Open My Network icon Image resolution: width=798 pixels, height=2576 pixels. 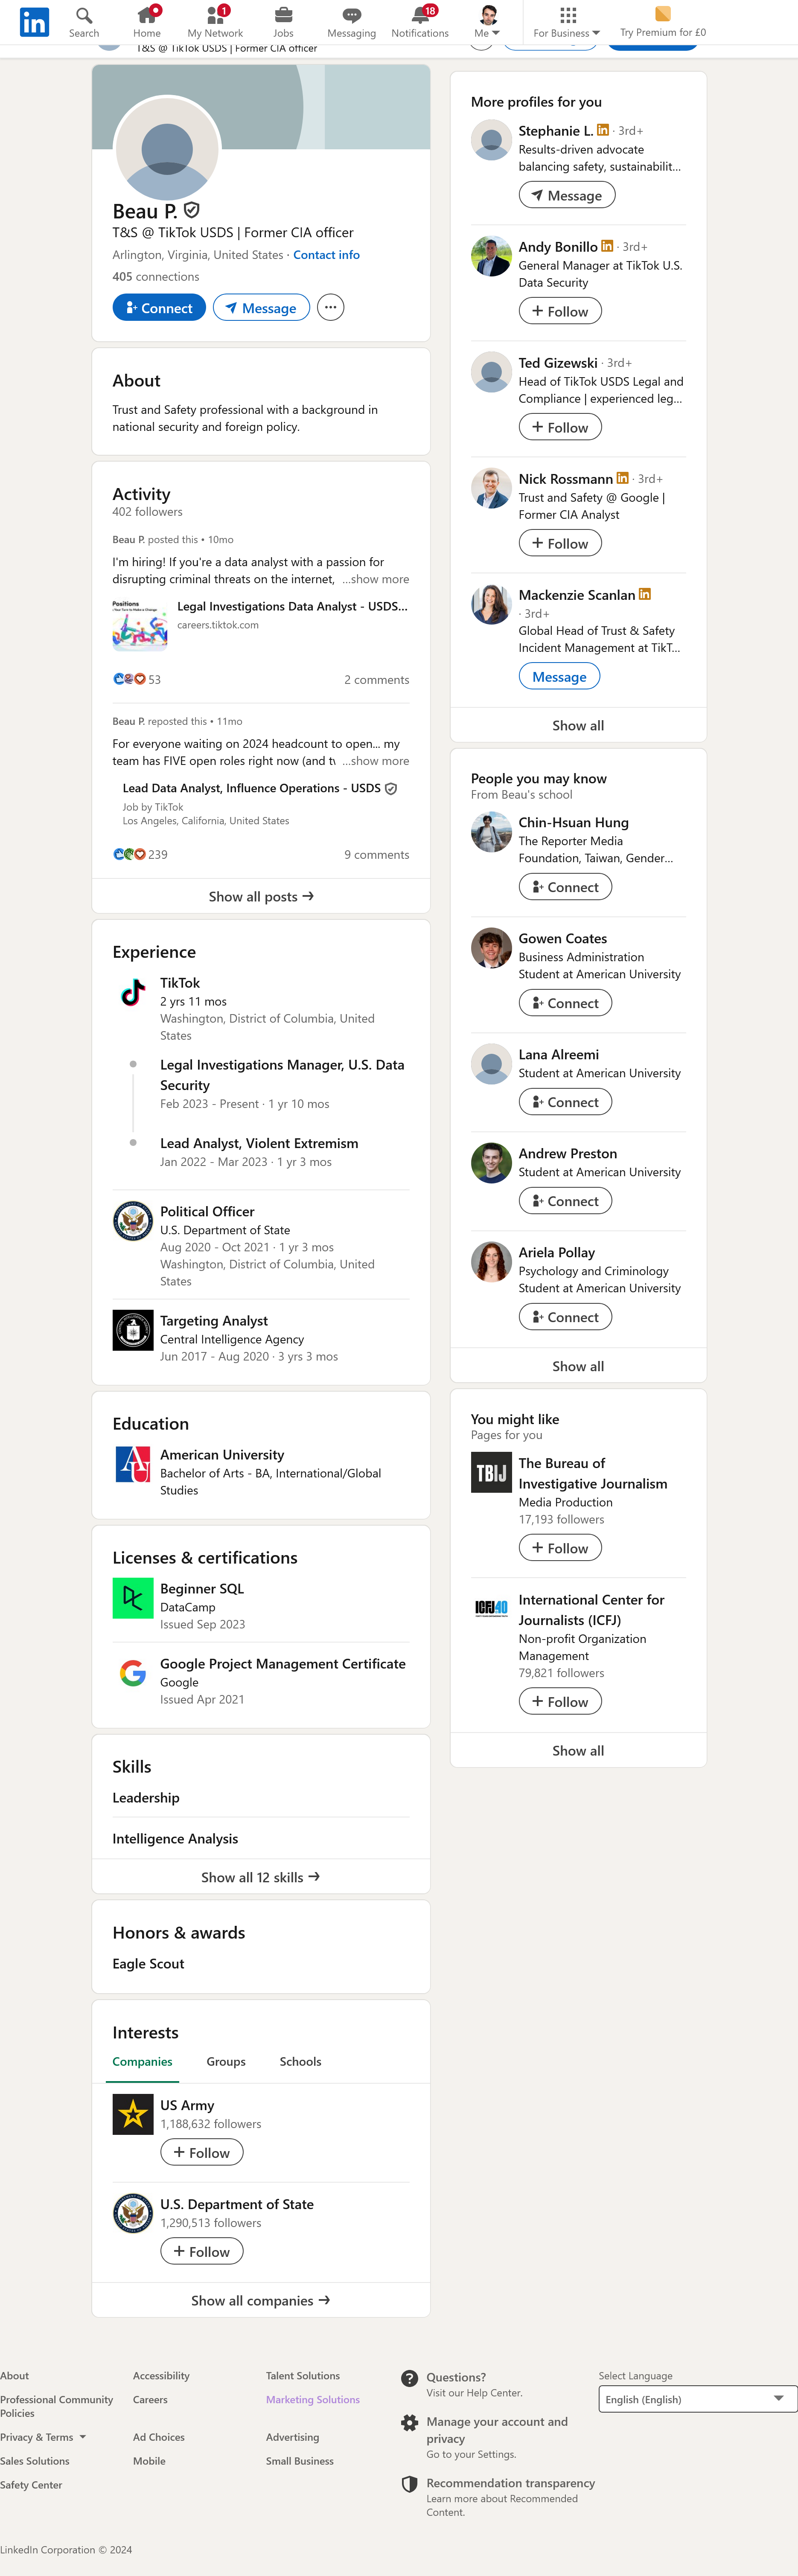215,15
